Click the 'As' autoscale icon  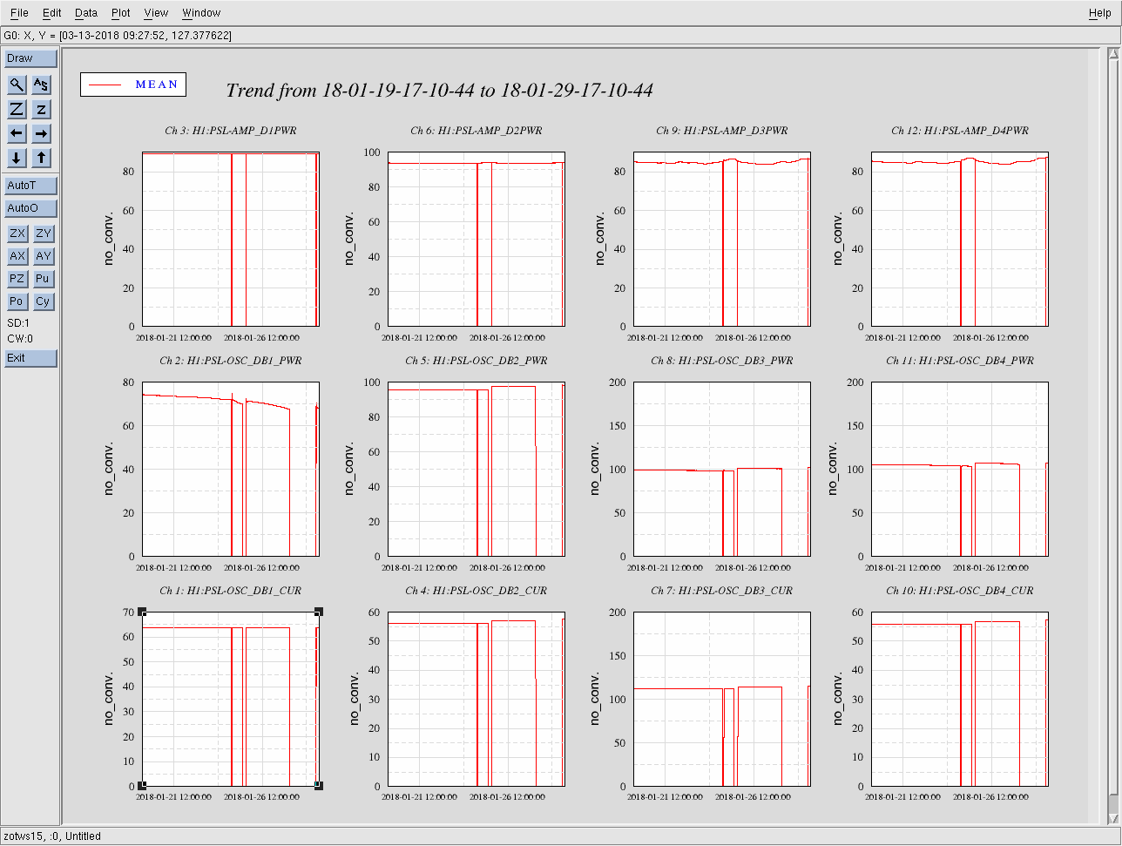42,85
